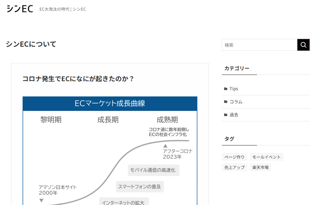Click the site tagline EC大淘汰の時代

[x=62, y=9]
